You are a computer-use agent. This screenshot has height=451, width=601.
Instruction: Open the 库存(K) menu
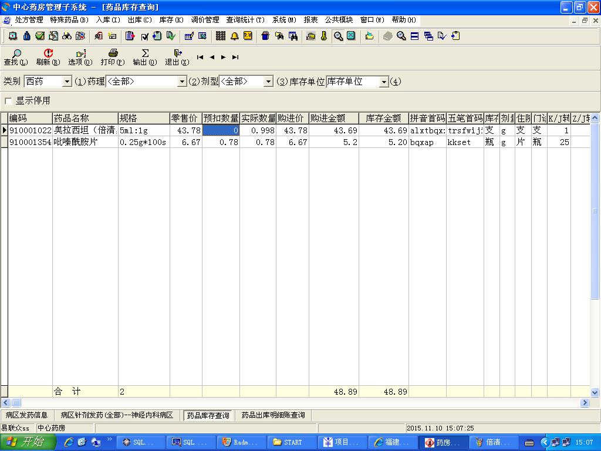[171, 19]
